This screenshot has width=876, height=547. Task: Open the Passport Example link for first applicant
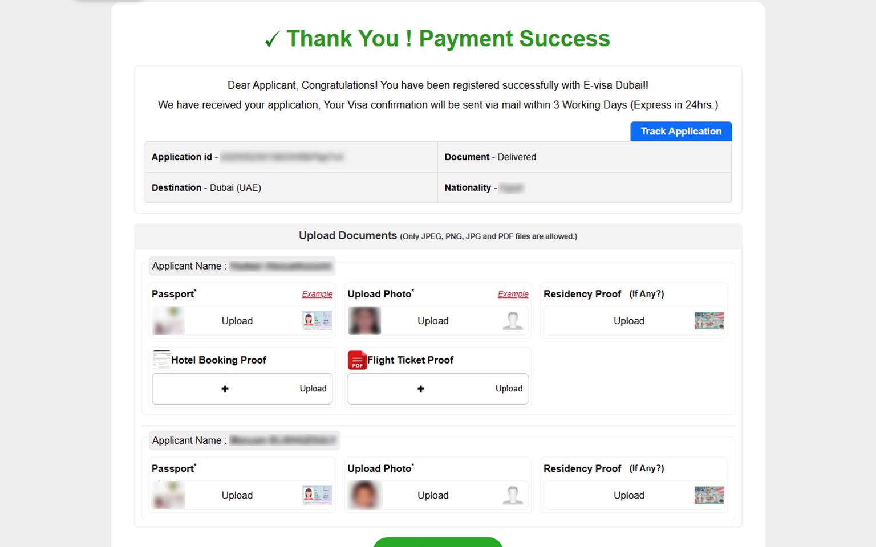point(317,294)
